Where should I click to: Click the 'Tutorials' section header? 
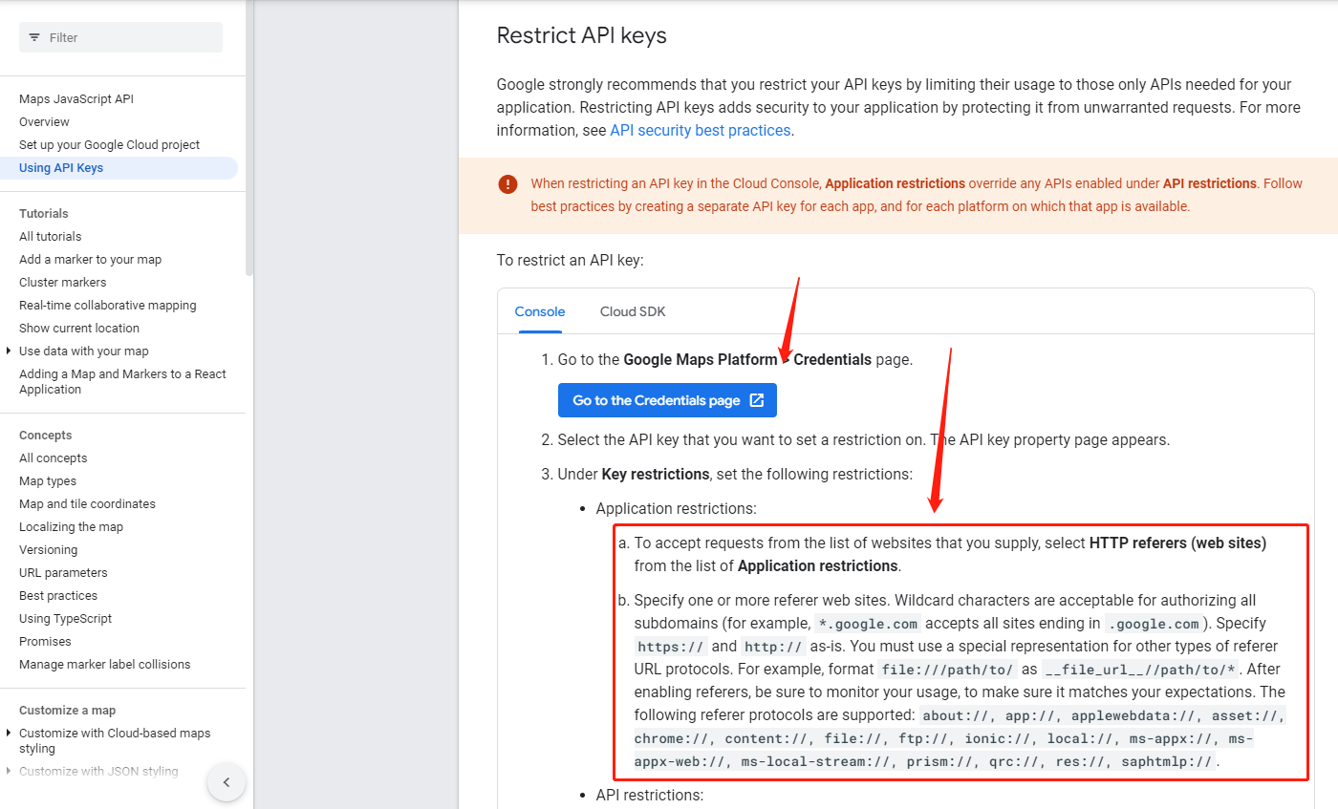click(44, 213)
